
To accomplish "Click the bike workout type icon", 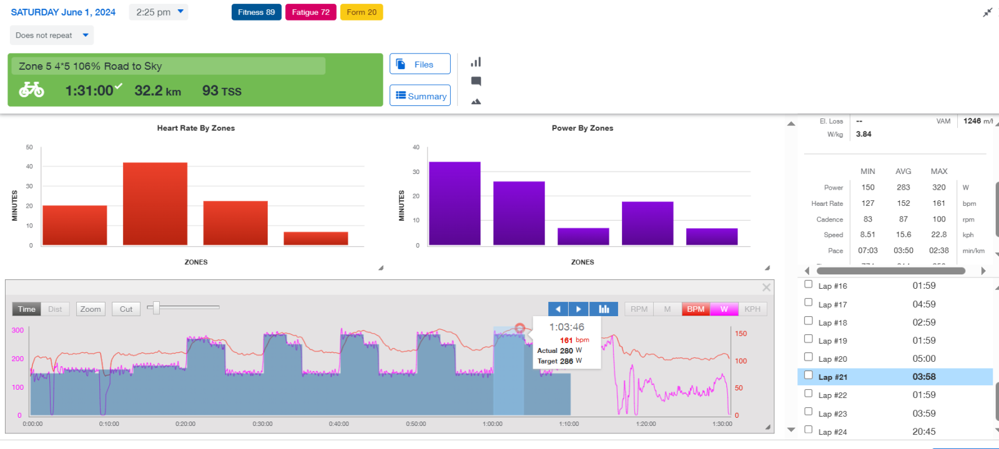I will click(31, 90).
